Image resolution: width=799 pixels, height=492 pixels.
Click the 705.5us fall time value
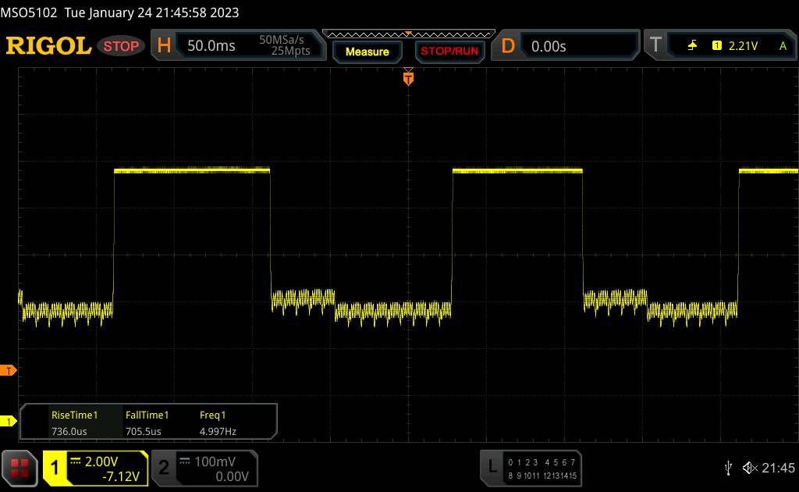144,431
